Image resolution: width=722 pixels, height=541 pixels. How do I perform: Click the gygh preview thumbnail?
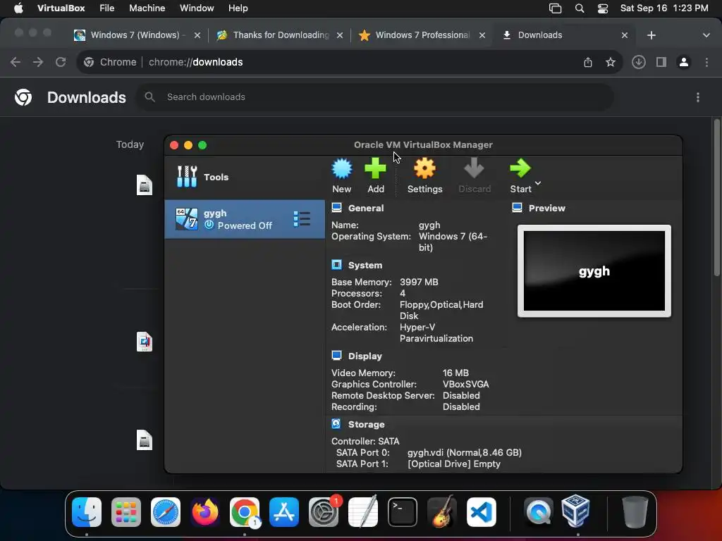594,271
